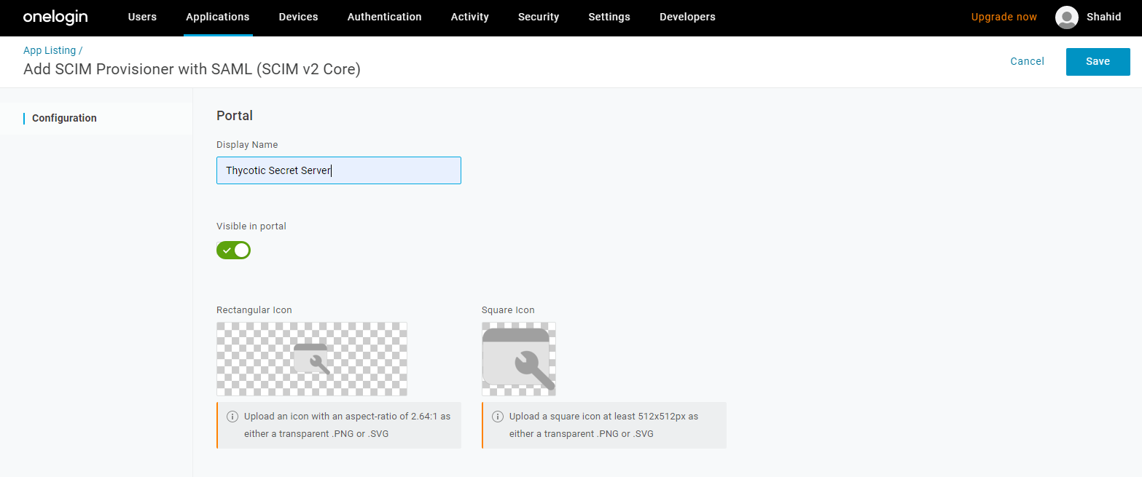The height and width of the screenshot is (477, 1142).
Task: Expand the Activity menu
Action: (469, 17)
